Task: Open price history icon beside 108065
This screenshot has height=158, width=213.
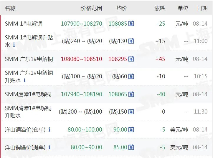Action: point(131,94)
